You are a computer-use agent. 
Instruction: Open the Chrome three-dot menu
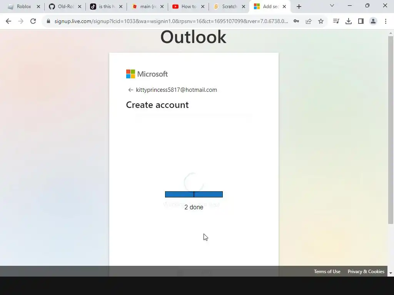(x=386, y=22)
